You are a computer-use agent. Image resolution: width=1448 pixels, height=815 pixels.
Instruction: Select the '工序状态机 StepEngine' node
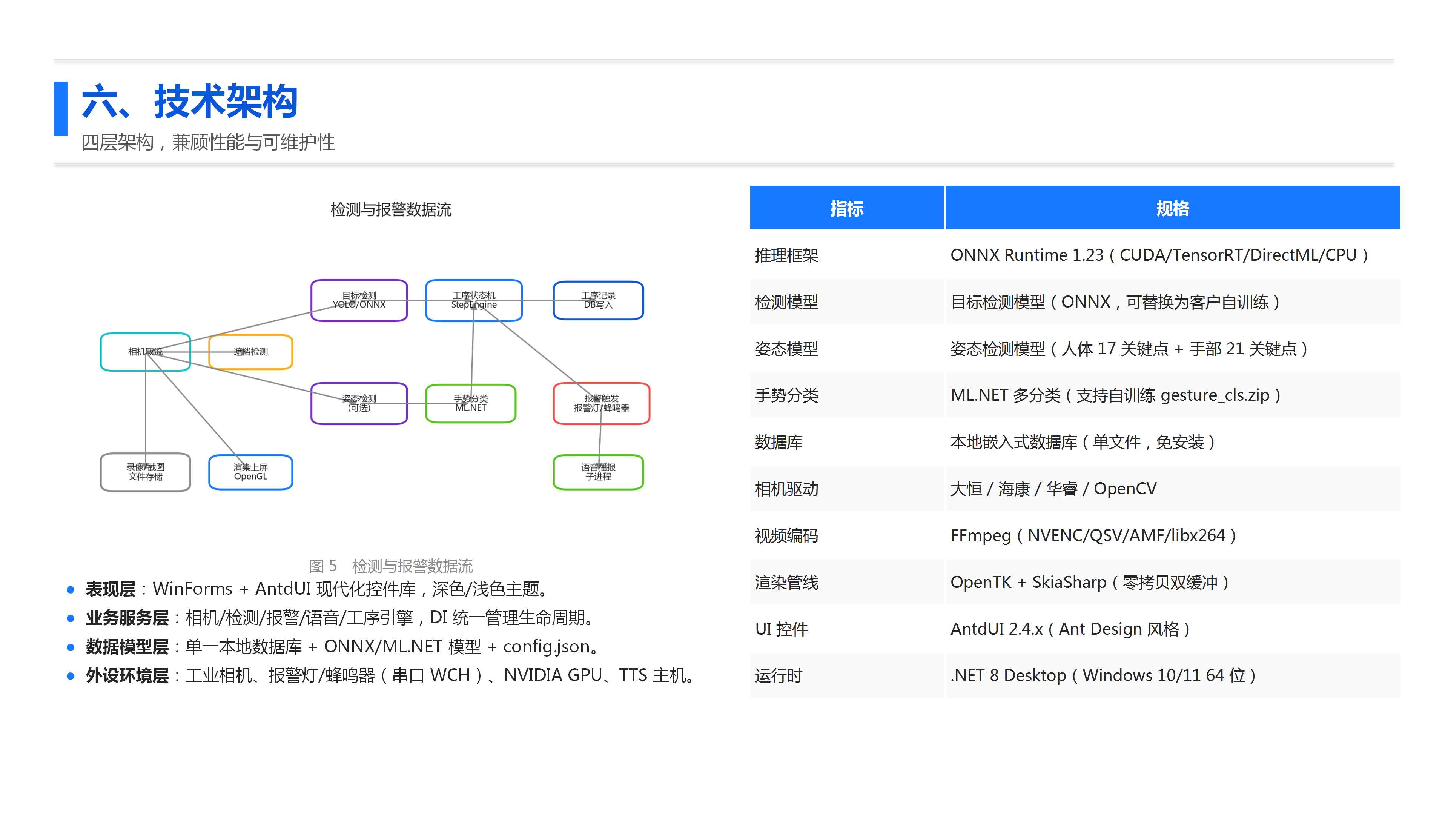coord(474,300)
